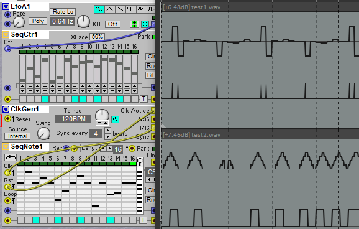Image resolution: width=359 pixels, height=229 pixels.
Task: Select the triangle waveform in LfoA1
Action: coord(110,9)
